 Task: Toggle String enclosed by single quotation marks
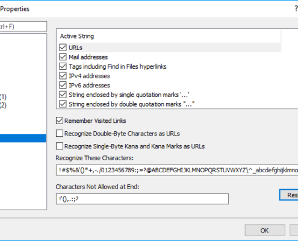(63, 95)
